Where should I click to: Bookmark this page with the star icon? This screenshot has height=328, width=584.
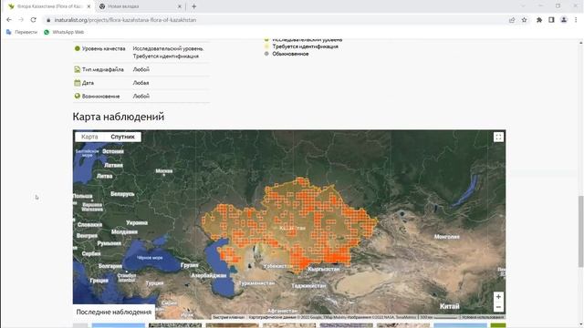pos(524,20)
